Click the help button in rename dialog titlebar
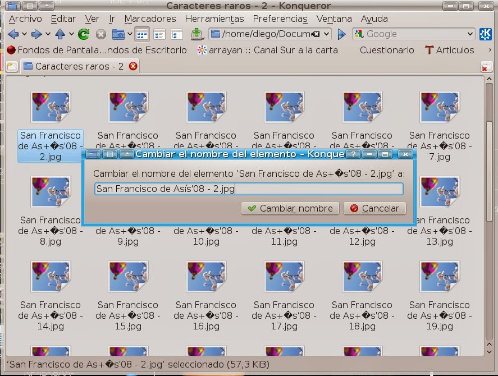The height and width of the screenshot is (376, 498). click(x=353, y=154)
